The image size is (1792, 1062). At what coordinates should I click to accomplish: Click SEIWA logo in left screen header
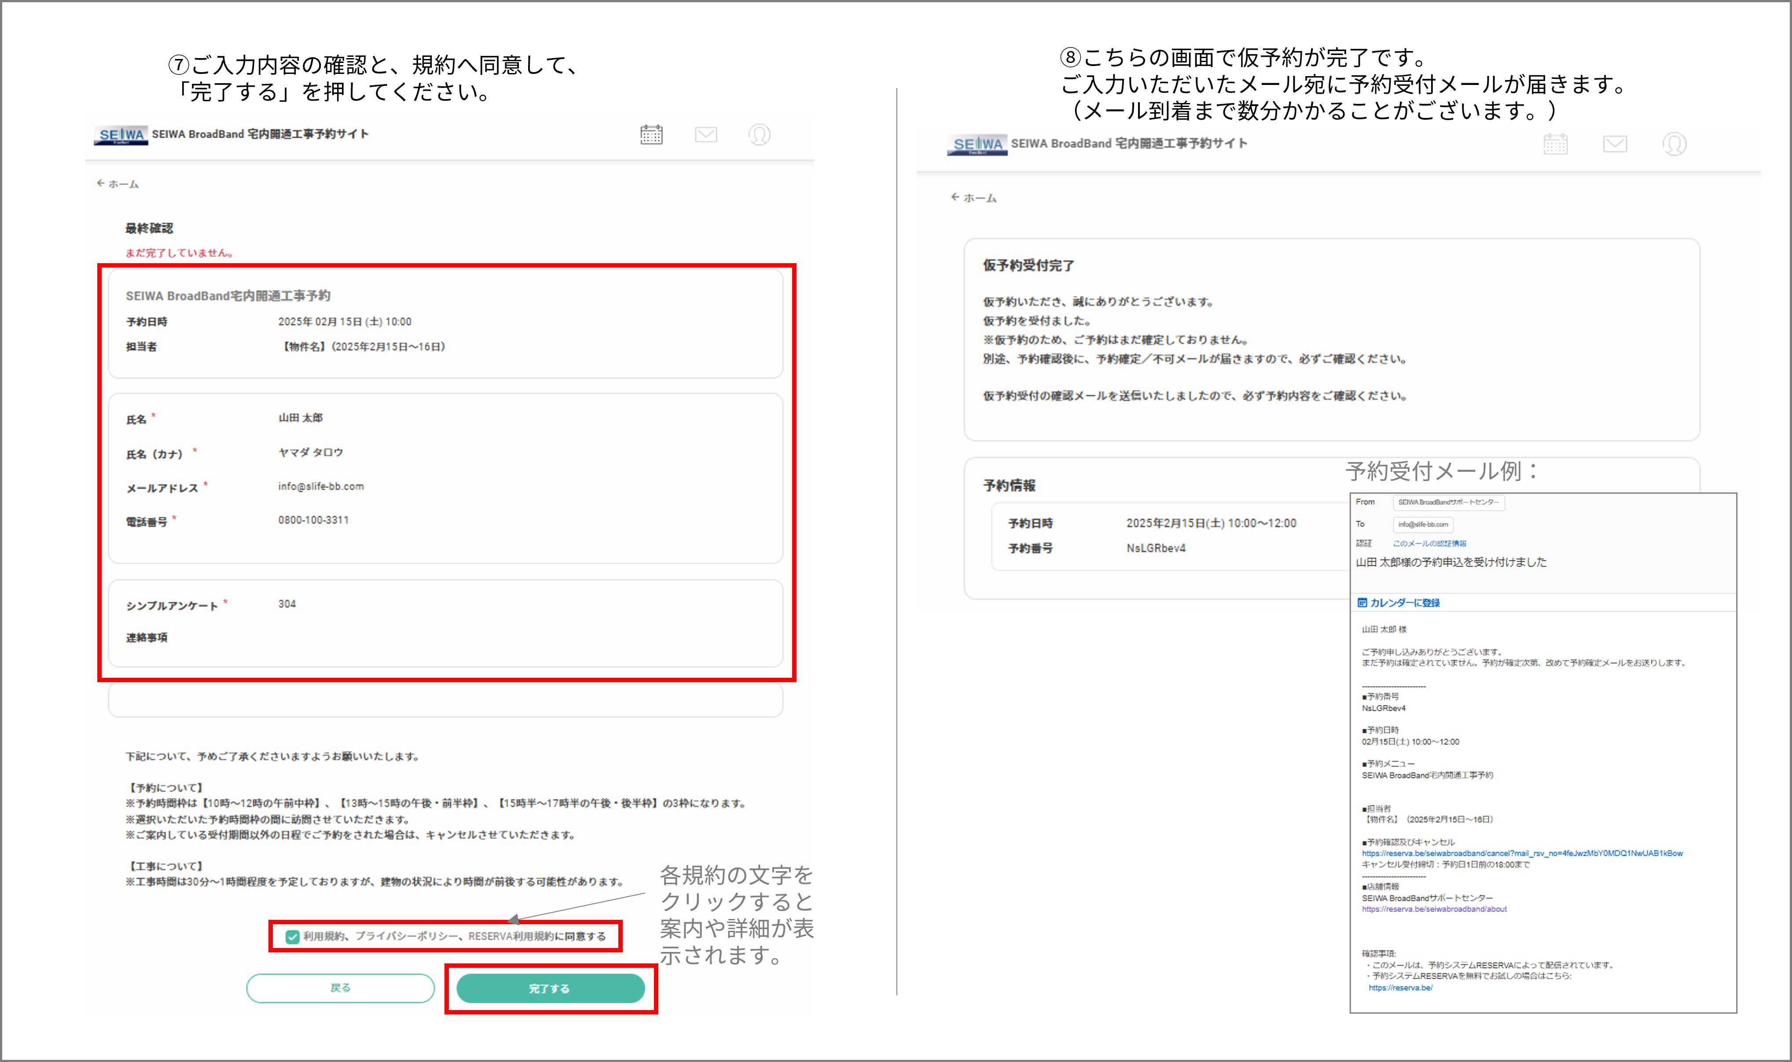[121, 135]
